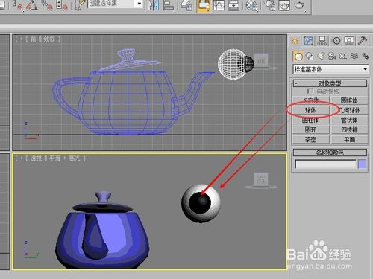Switch to the Modify panel tab
Image resolution: width=373 pixels, height=279 pixels.
[308, 41]
